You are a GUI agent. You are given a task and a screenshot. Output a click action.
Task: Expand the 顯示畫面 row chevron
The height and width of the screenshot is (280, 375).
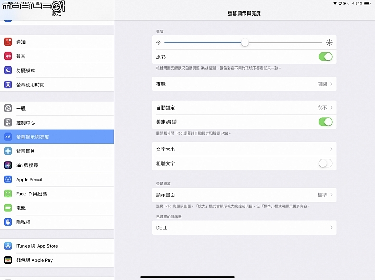[x=331, y=195]
